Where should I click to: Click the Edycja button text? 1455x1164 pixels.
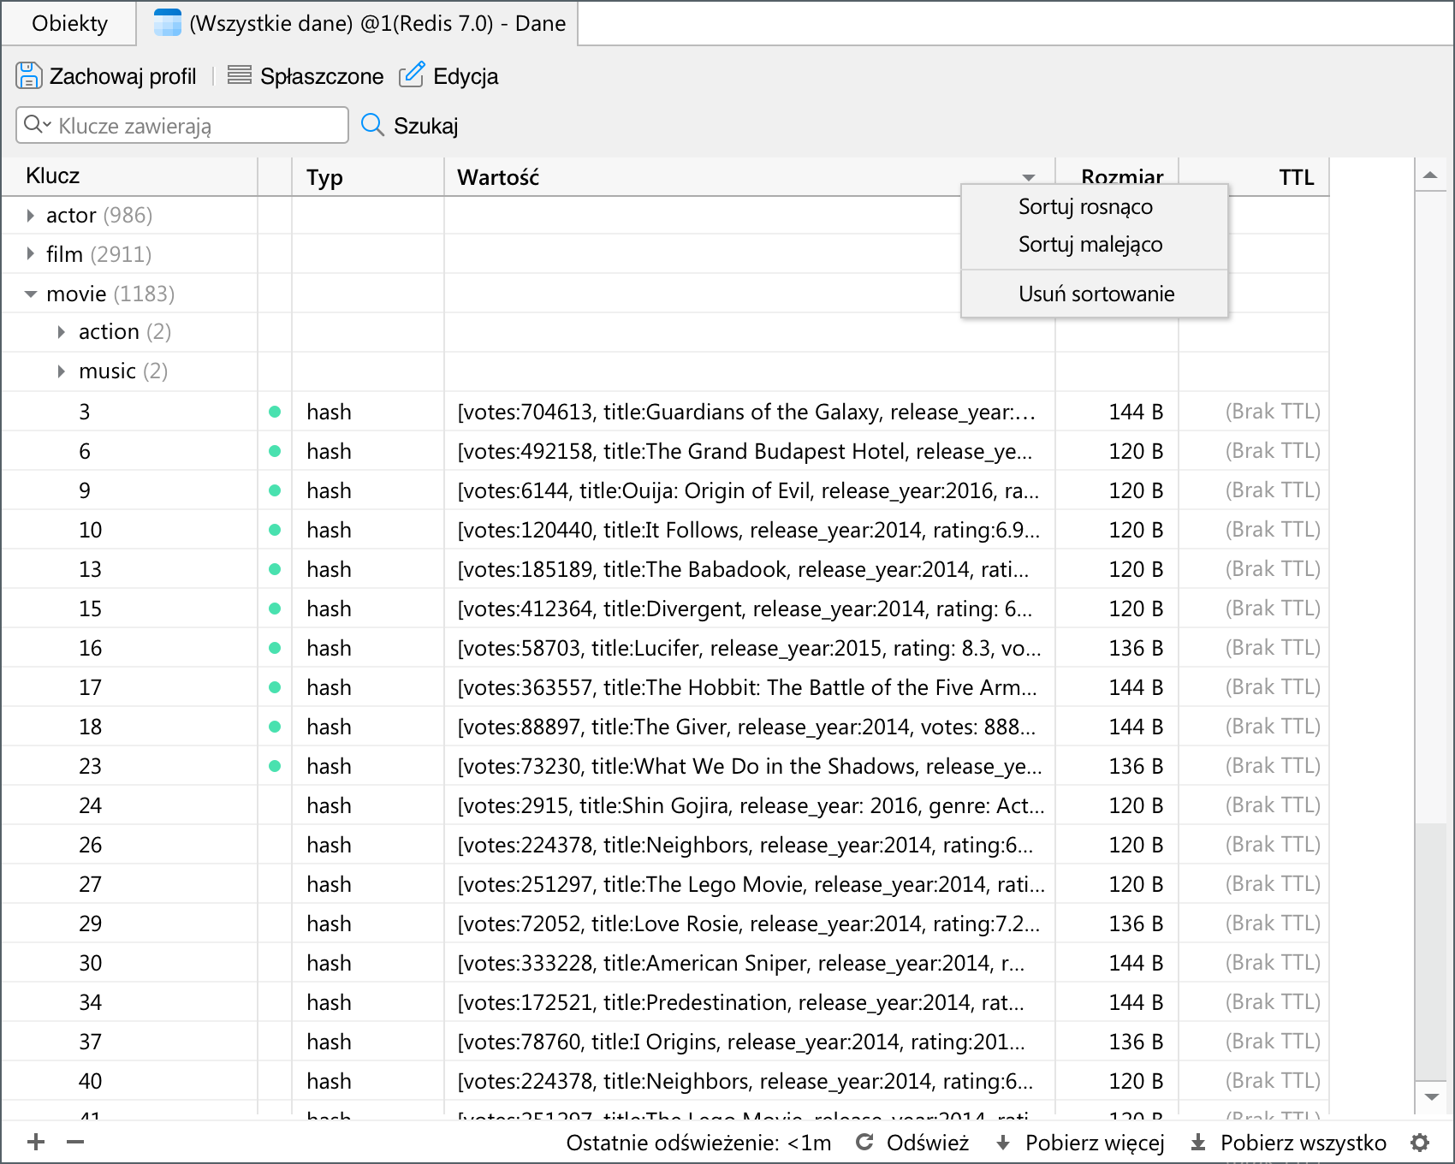(466, 76)
